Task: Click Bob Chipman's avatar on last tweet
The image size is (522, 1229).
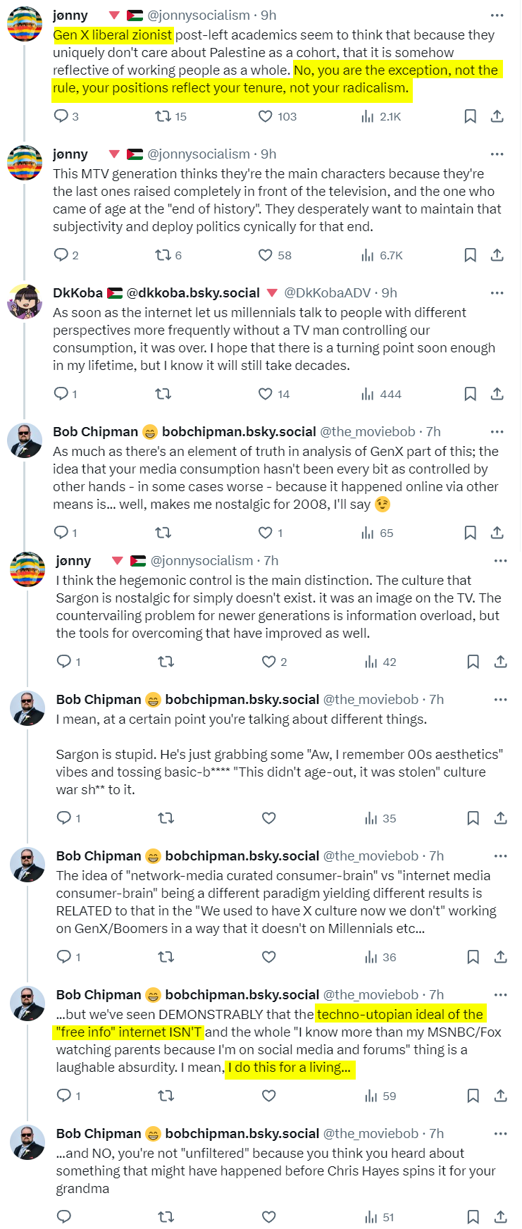Action: tap(27, 1143)
